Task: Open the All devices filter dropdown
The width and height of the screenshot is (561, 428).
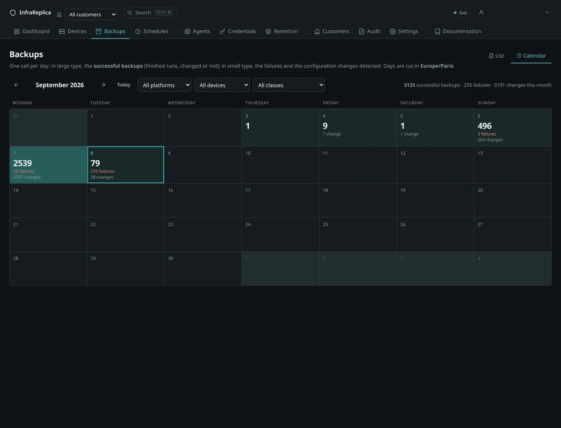Action: pyautogui.click(x=222, y=85)
